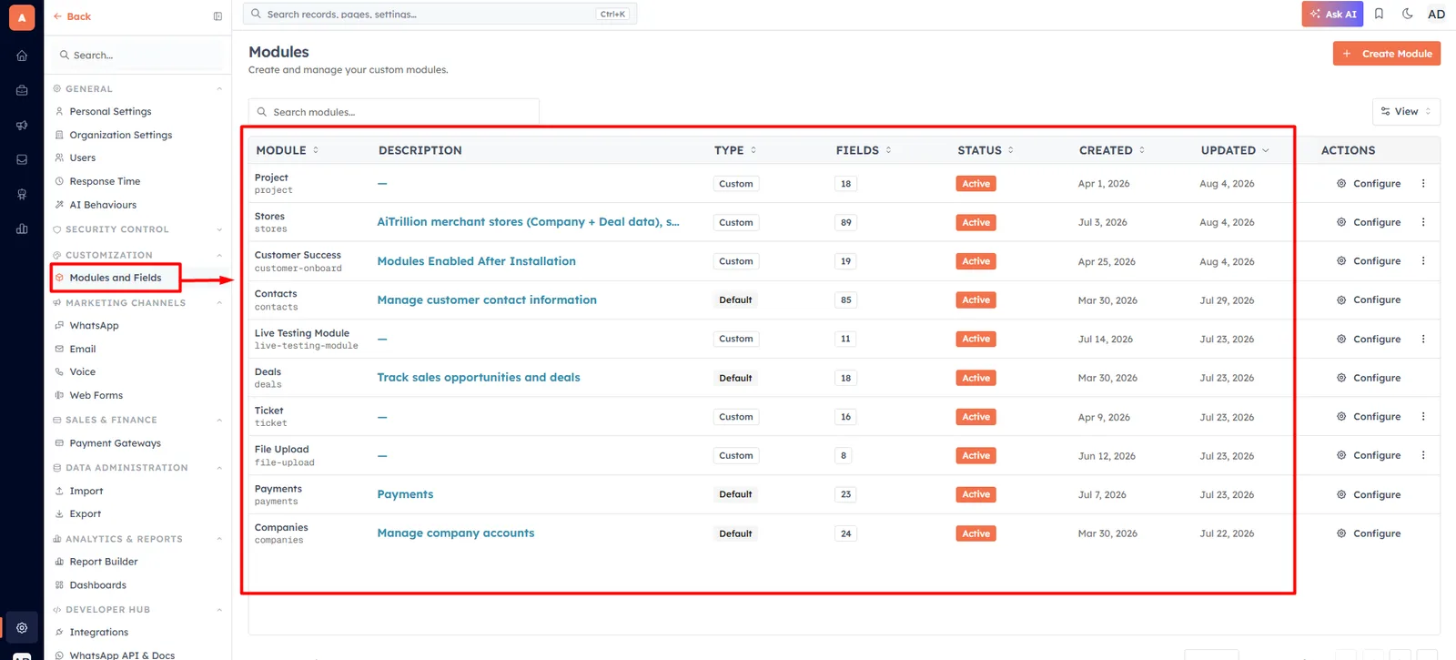
Task: Collapse the CUSTOMIZATION section
Action: [219, 255]
